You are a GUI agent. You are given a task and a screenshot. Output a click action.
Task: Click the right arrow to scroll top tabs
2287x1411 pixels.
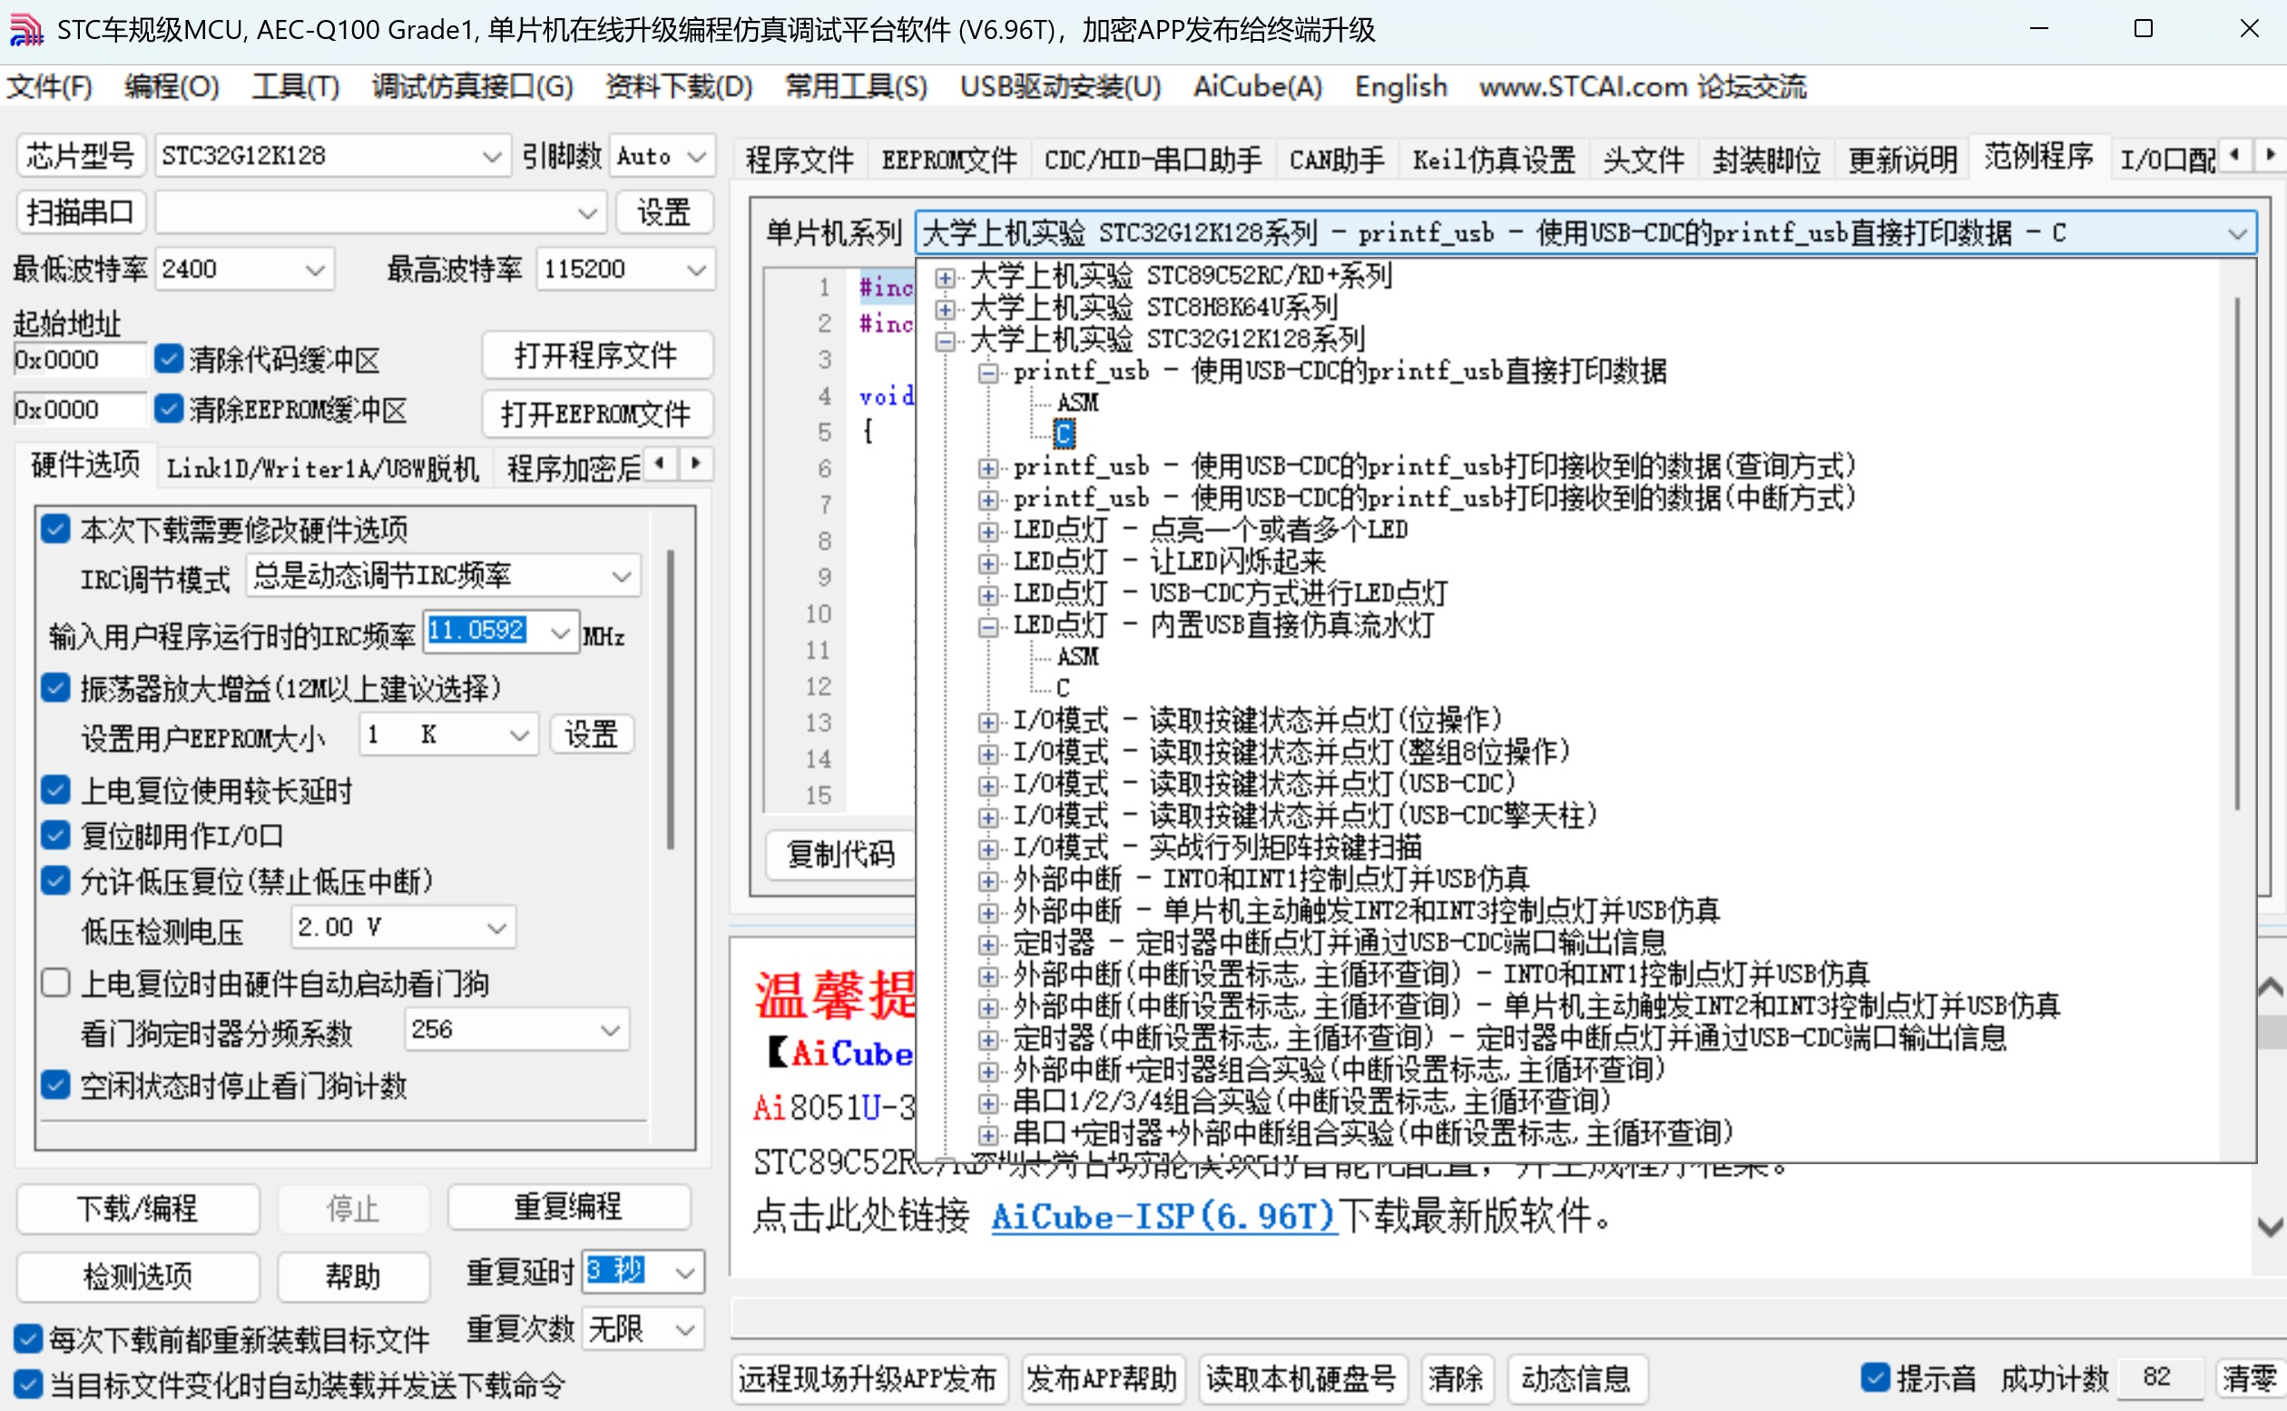point(2272,155)
